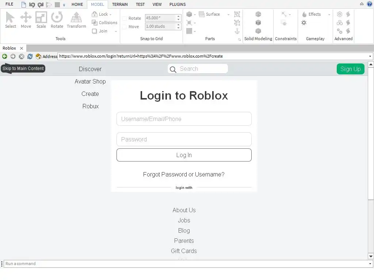This screenshot has height=280, width=374.
Task: Open the Part type dropdown arrow
Action: (195, 15)
